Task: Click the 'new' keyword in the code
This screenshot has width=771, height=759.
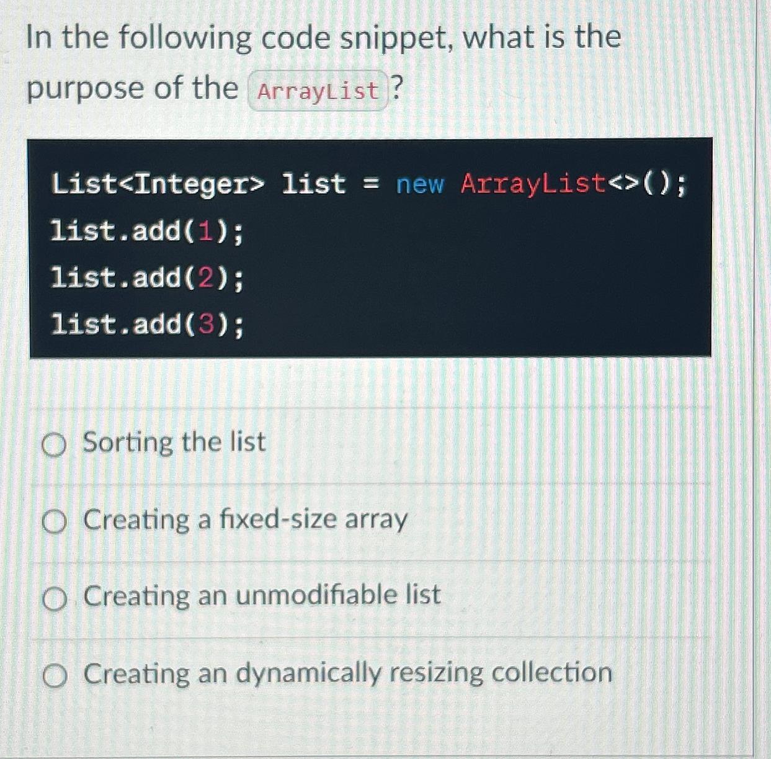Action: [x=420, y=184]
